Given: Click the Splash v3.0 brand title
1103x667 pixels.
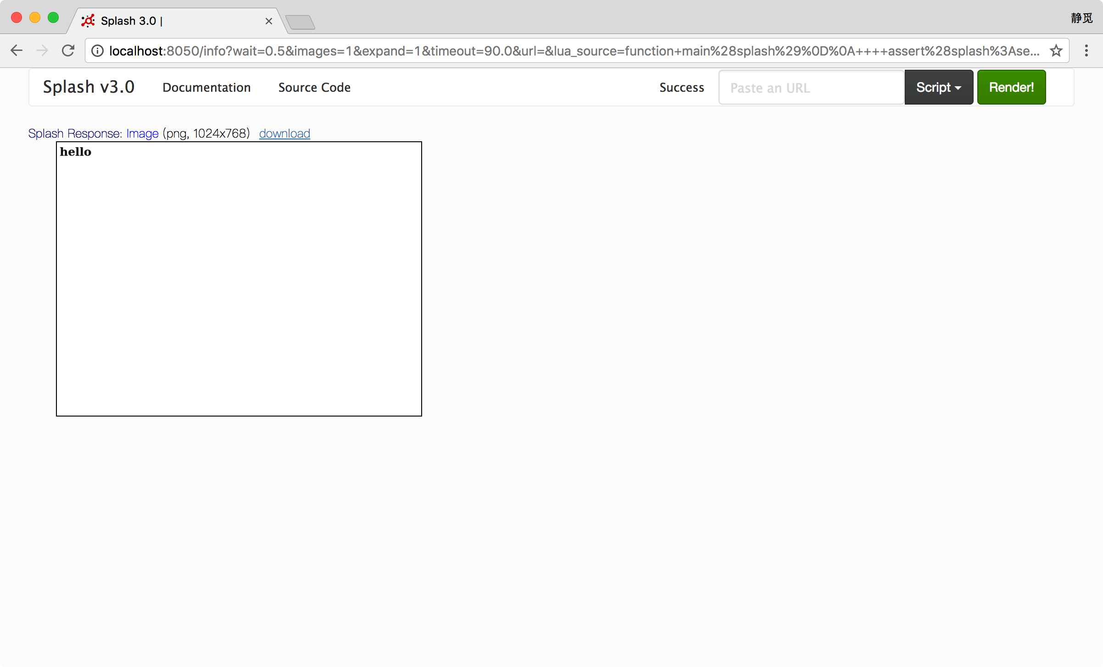Looking at the screenshot, I should click(89, 87).
